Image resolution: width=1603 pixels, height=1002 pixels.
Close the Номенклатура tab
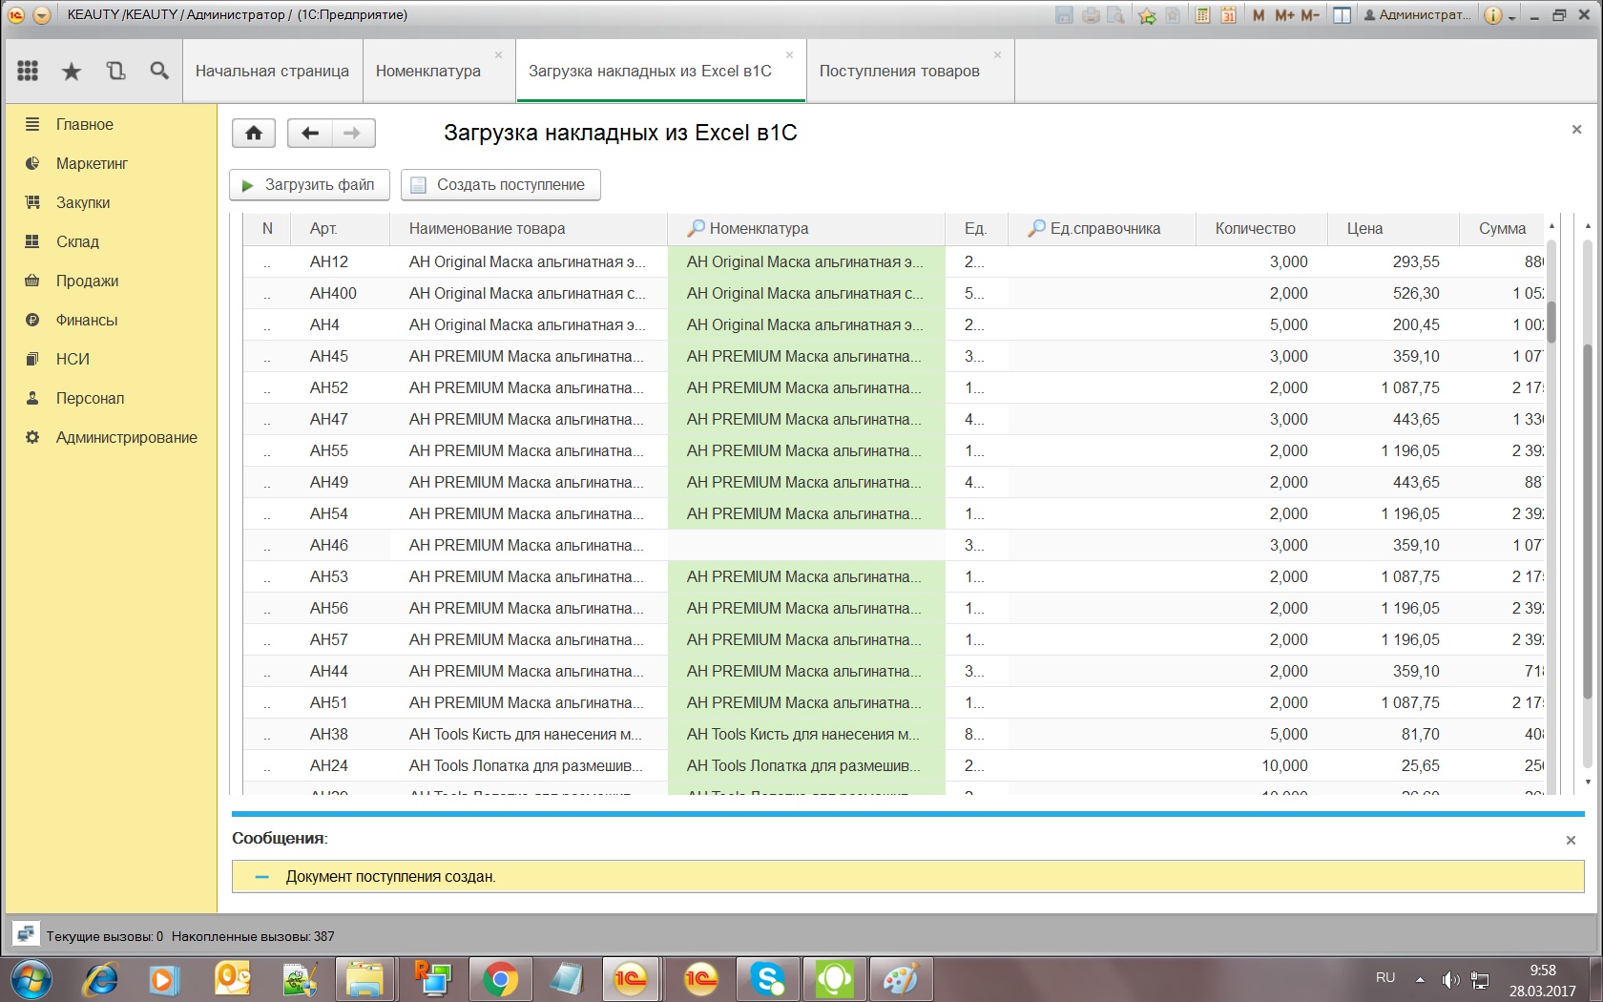click(498, 54)
